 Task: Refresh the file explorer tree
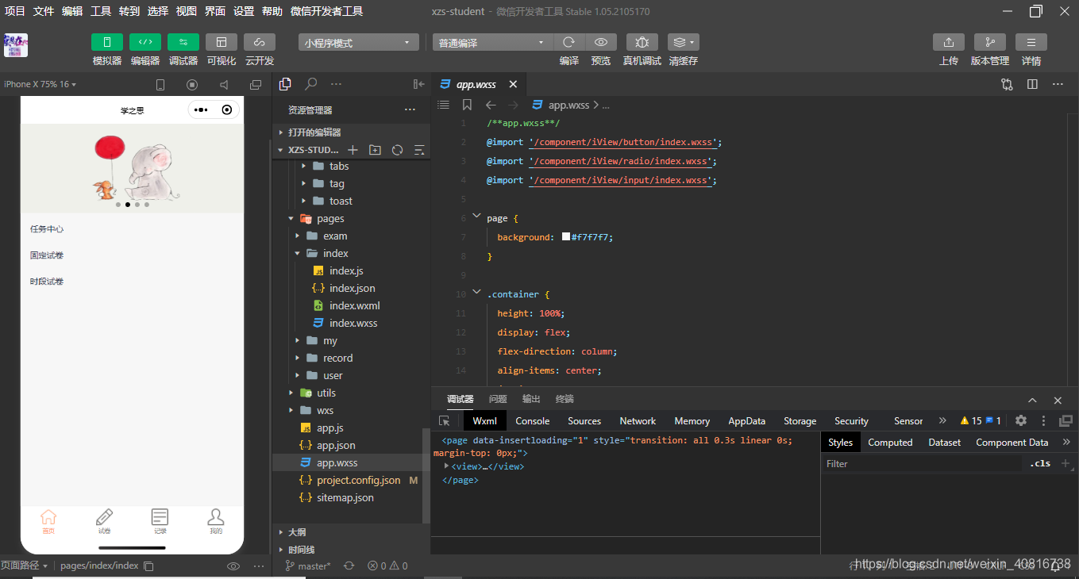click(397, 150)
